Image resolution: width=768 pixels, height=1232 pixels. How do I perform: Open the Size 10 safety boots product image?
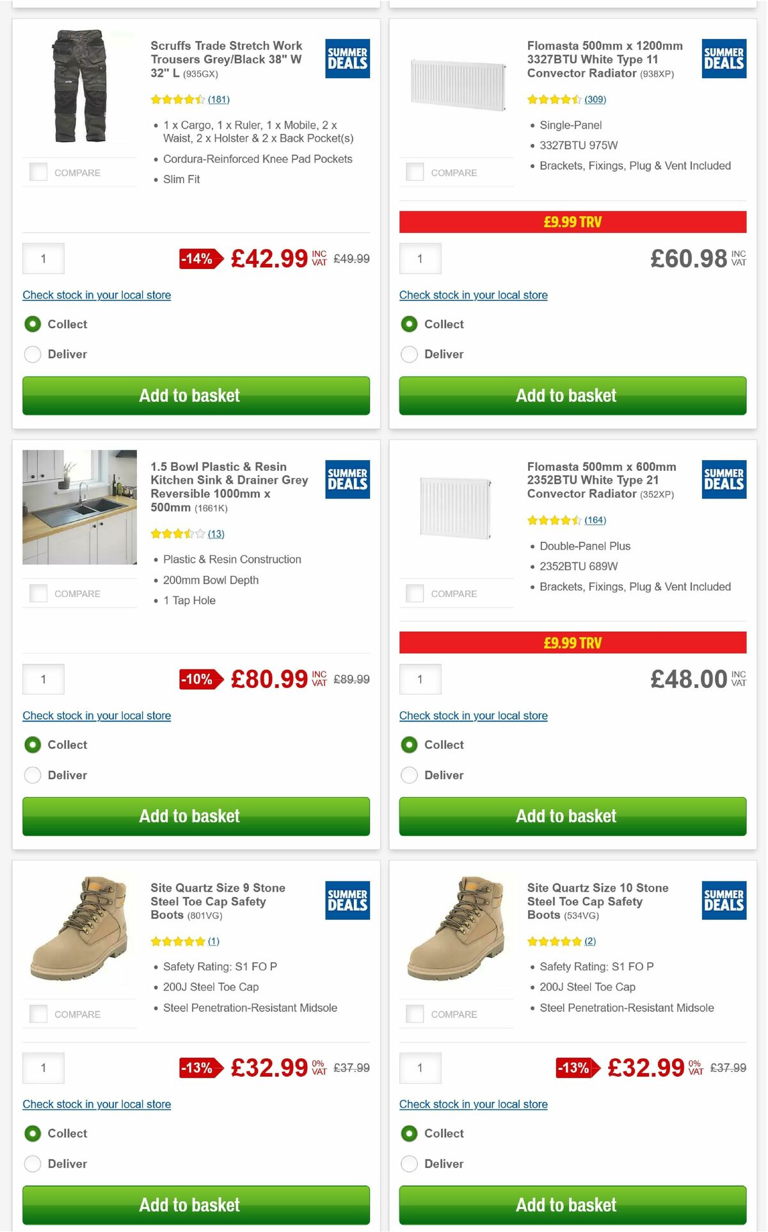(x=456, y=942)
